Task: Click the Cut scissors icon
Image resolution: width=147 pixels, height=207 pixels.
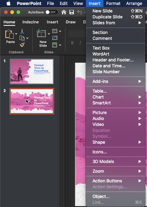Action: coord(22,31)
